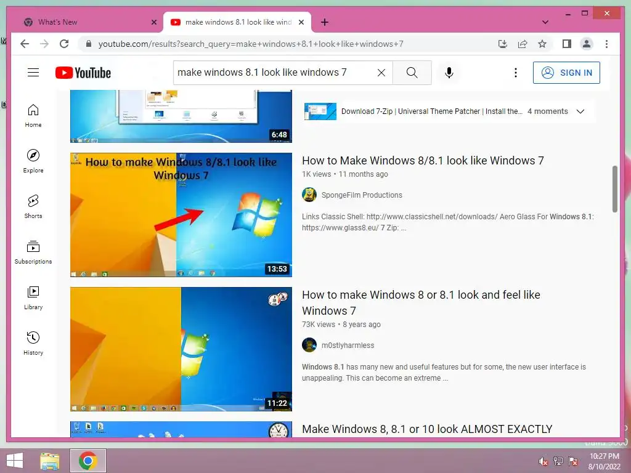
Task: Go back with Chrome's back arrow
Action: tap(25, 44)
